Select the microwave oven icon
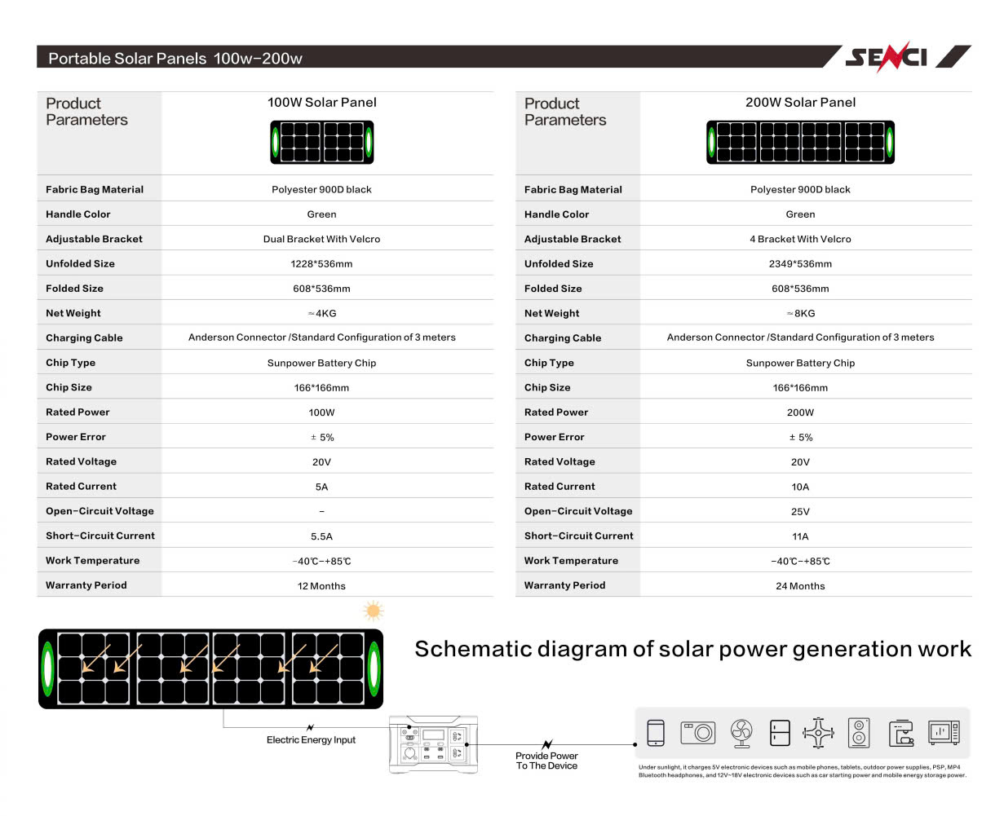 [944, 733]
